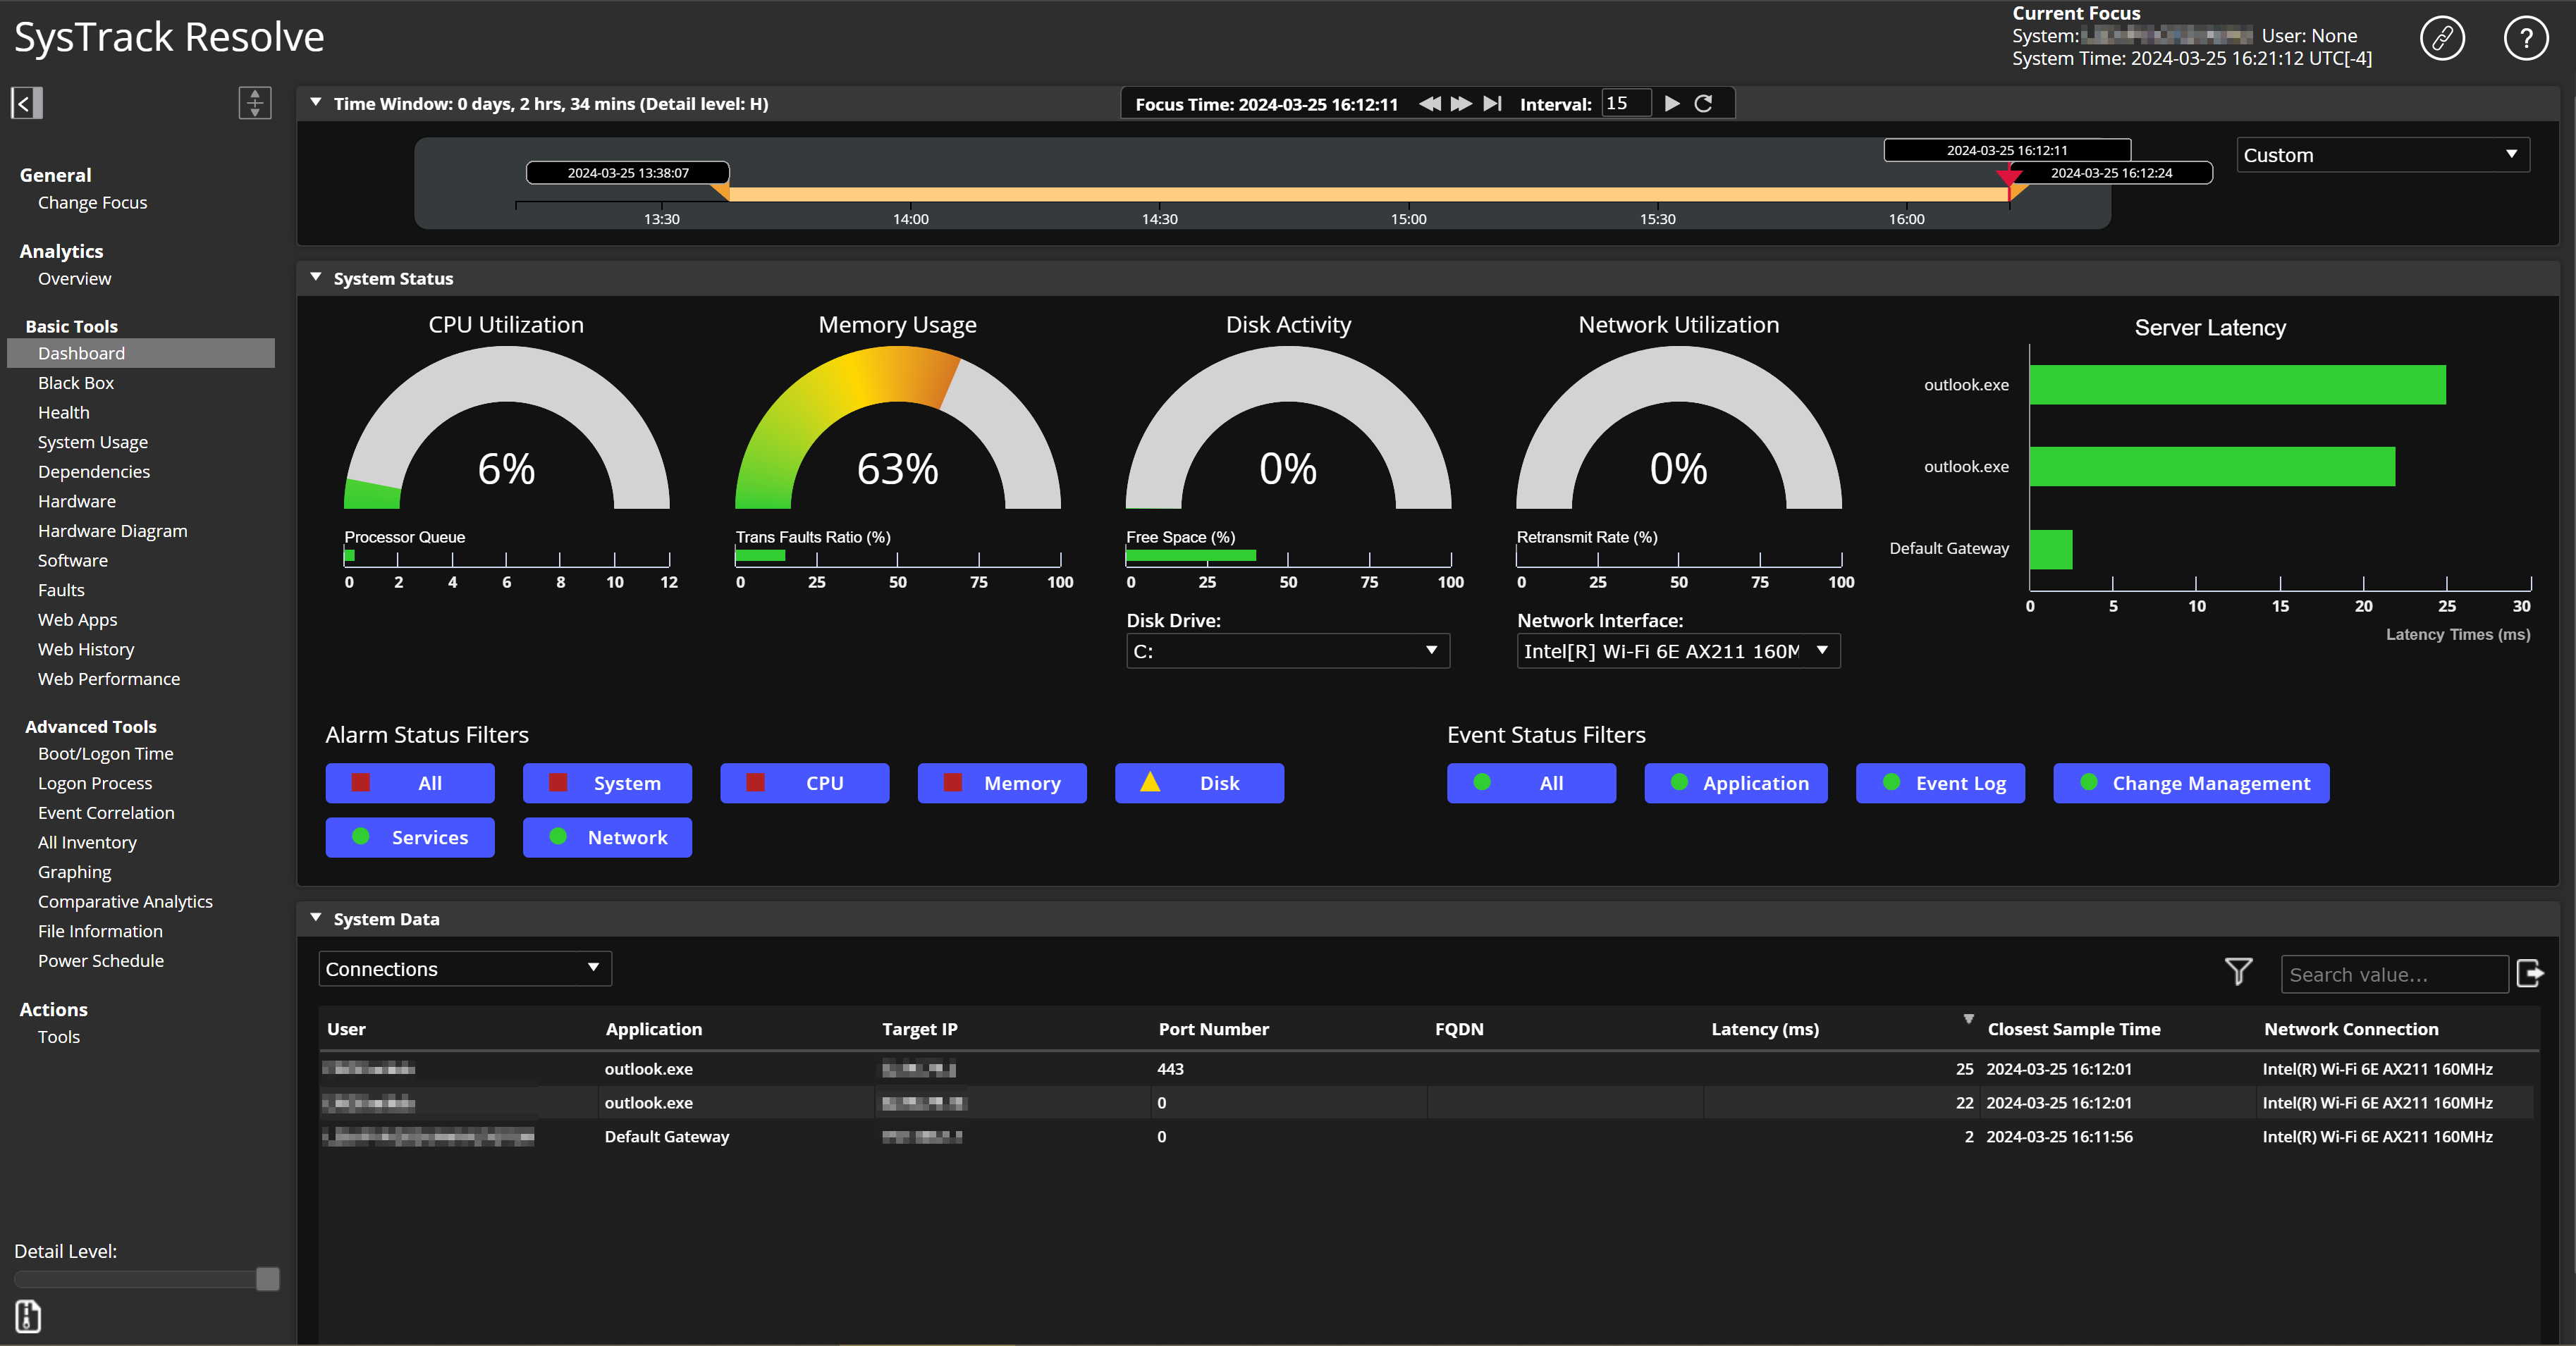Click the Services alarm filter button

[410, 837]
